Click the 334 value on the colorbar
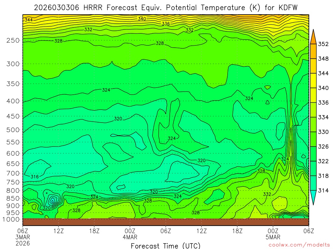333x249 pixels. [323, 117]
